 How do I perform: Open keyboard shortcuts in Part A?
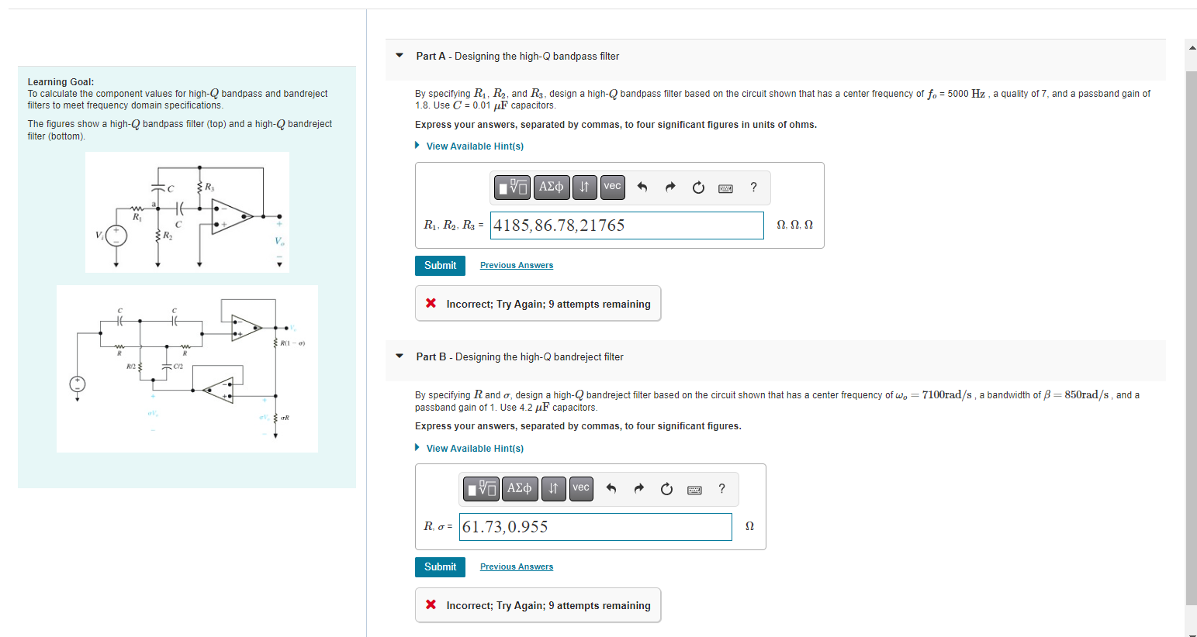tap(725, 188)
